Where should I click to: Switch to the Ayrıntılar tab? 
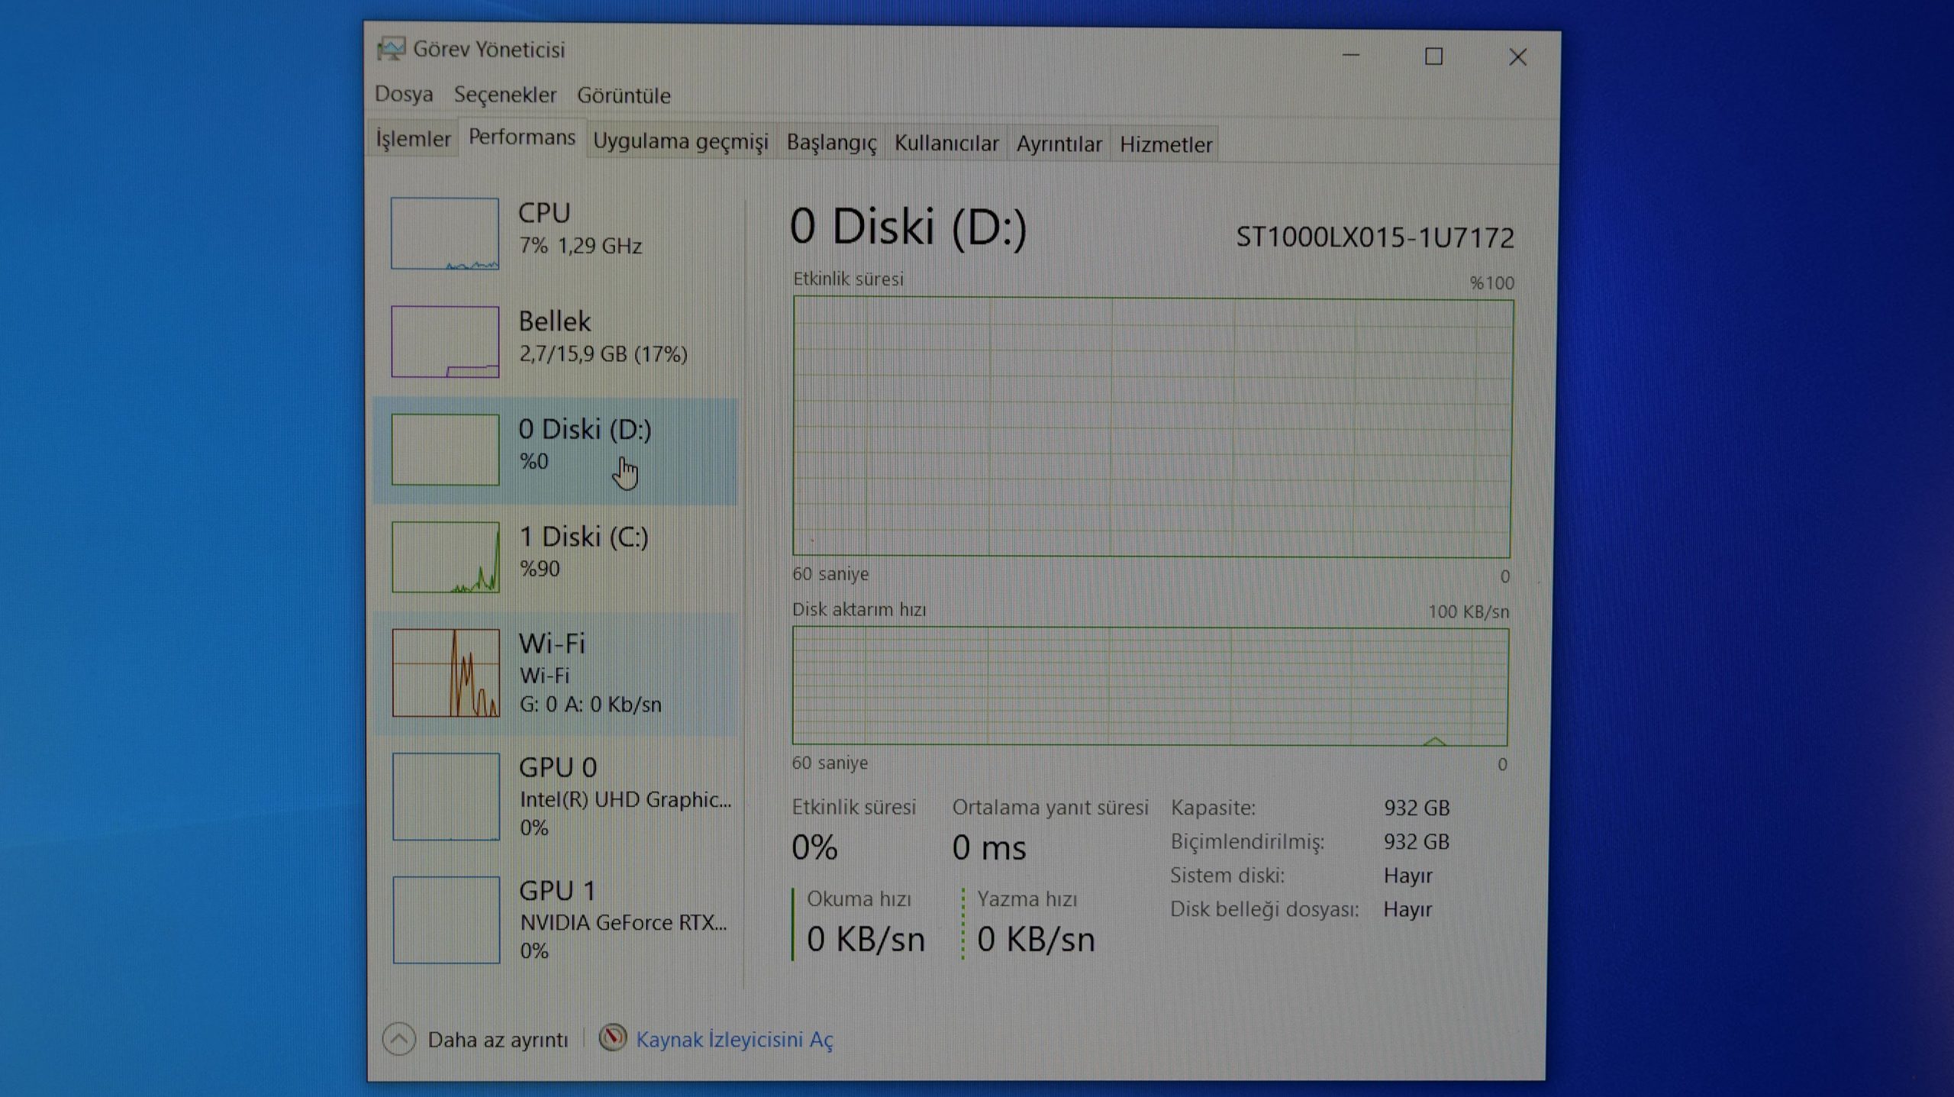pos(1059,144)
